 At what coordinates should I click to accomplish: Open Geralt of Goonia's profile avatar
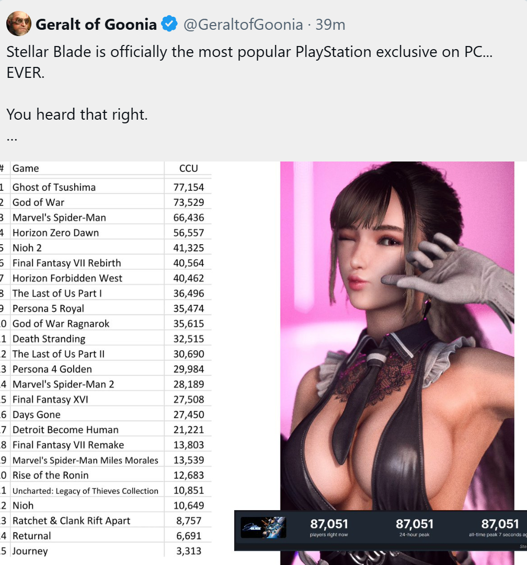(x=19, y=24)
